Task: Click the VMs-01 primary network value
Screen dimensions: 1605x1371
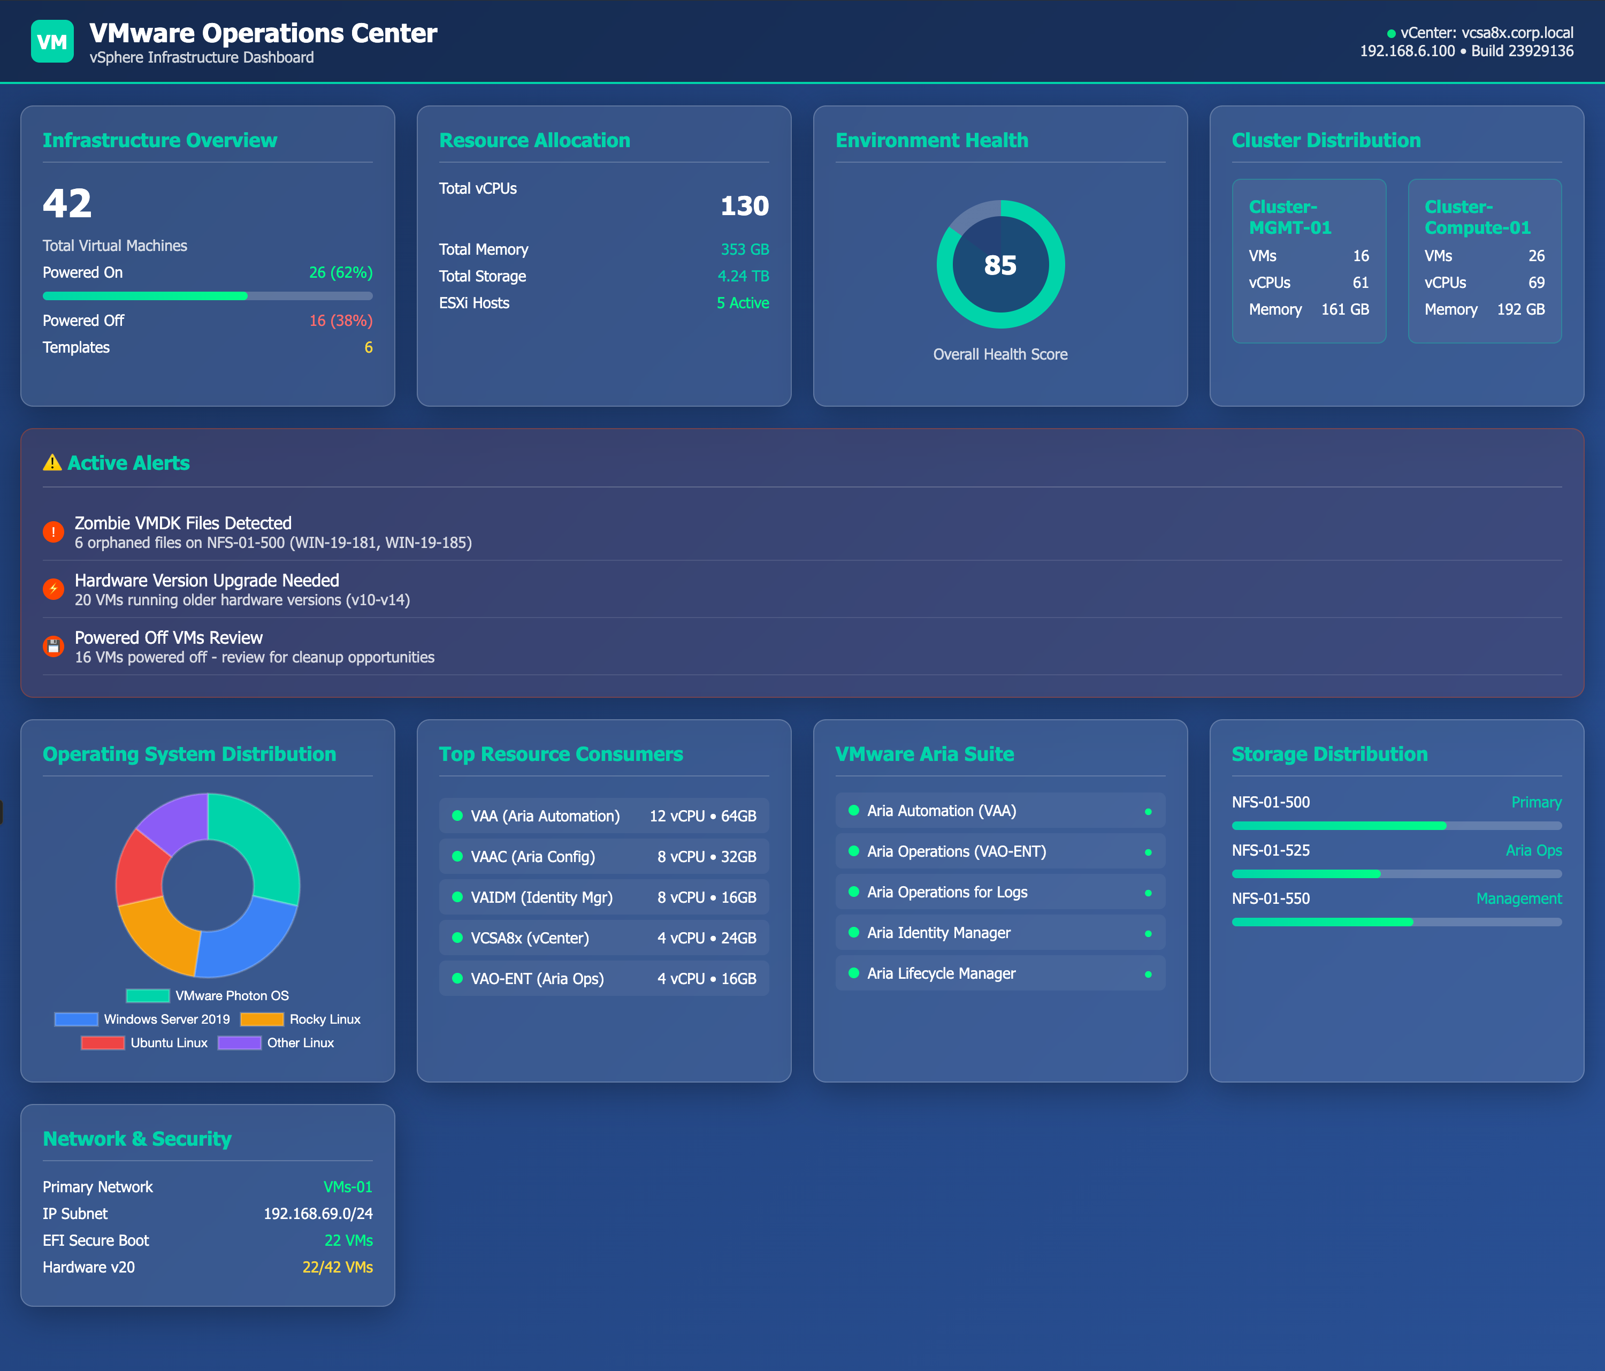Action: [347, 1187]
